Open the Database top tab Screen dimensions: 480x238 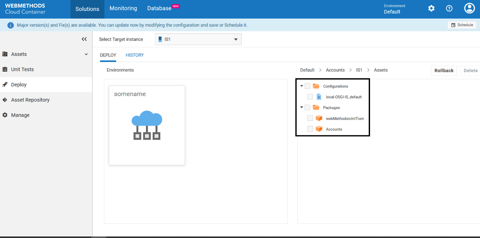point(159,9)
